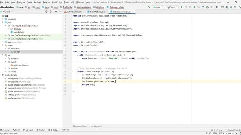Viewport: 241px width, 135px height.
Task: Open Project panel settings gear
Action: click(56, 12)
